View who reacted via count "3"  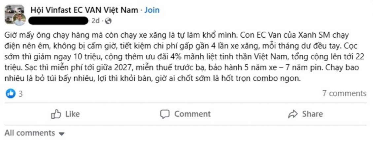click(x=20, y=94)
